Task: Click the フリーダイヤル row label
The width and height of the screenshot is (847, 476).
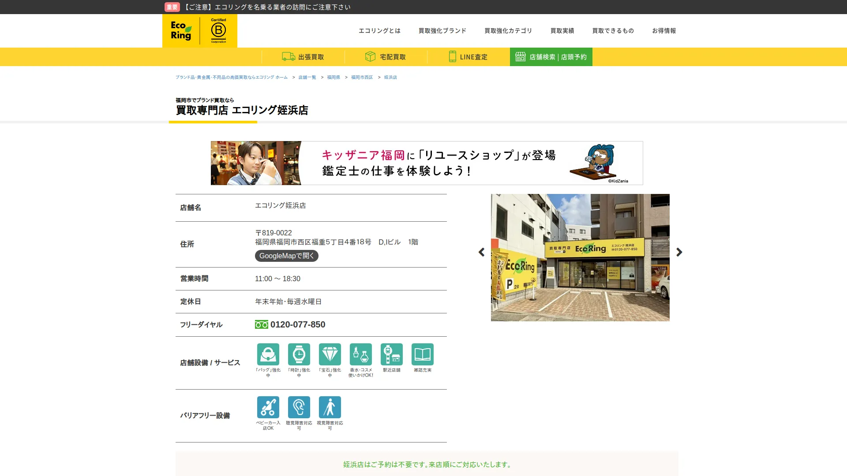Action: click(x=201, y=325)
